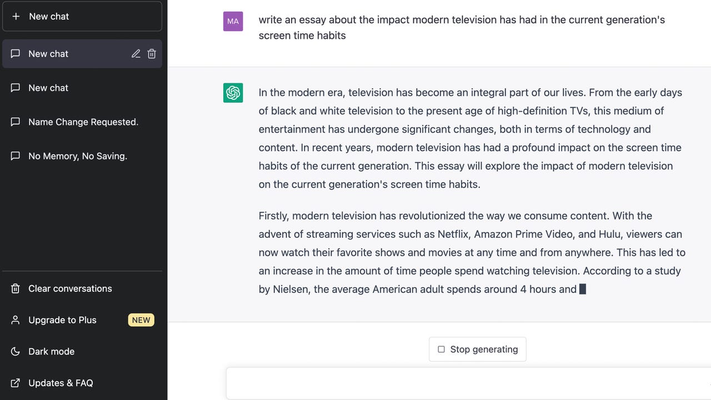
Task: Open the Name Change Requested conversation
Action: coord(82,122)
